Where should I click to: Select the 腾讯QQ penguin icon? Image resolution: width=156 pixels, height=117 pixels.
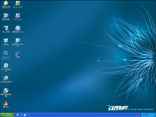pos(6,104)
